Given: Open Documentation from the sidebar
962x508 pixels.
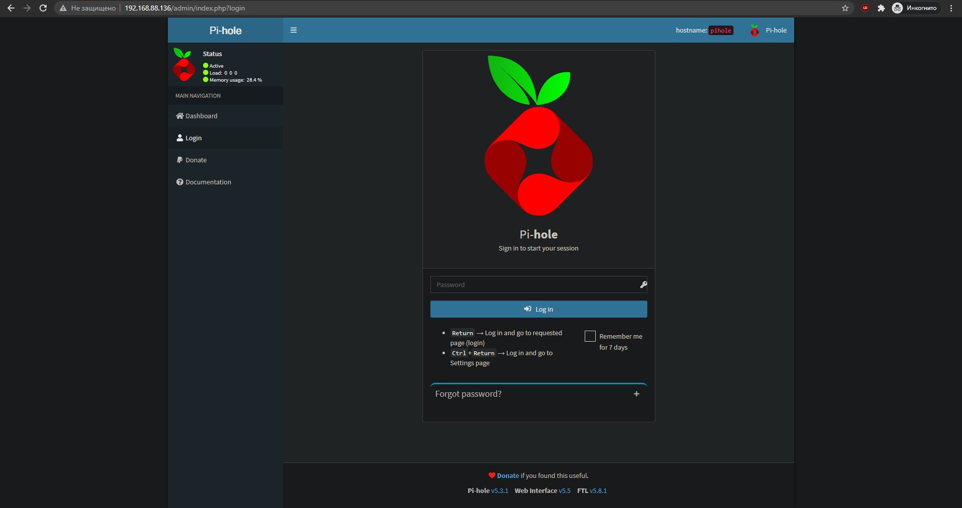Looking at the screenshot, I should pyautogui.click(x=225, y=182).
